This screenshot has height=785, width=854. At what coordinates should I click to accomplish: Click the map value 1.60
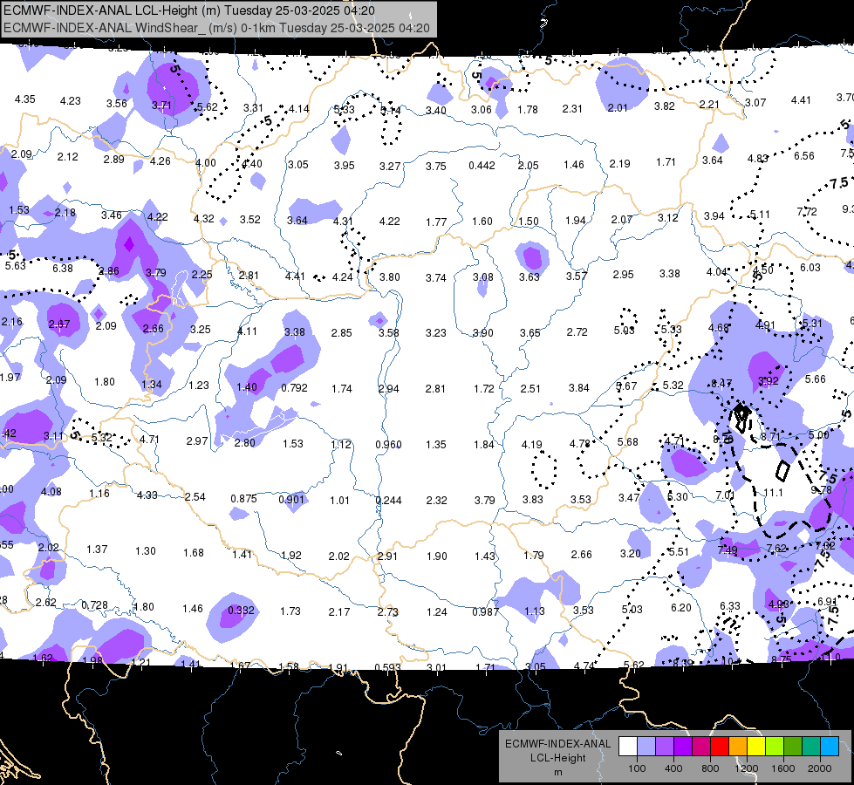coord(482,222)
